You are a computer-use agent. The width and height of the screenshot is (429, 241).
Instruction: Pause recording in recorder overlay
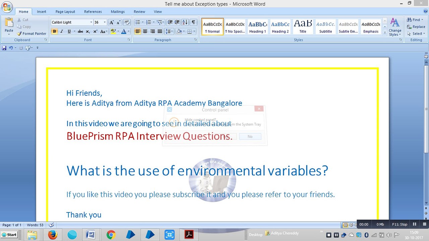point(415,224)
